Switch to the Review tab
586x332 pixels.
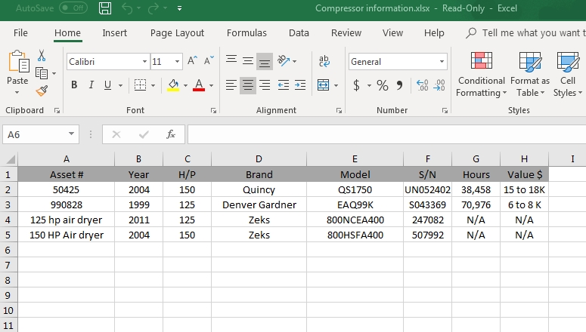point(346,33)
